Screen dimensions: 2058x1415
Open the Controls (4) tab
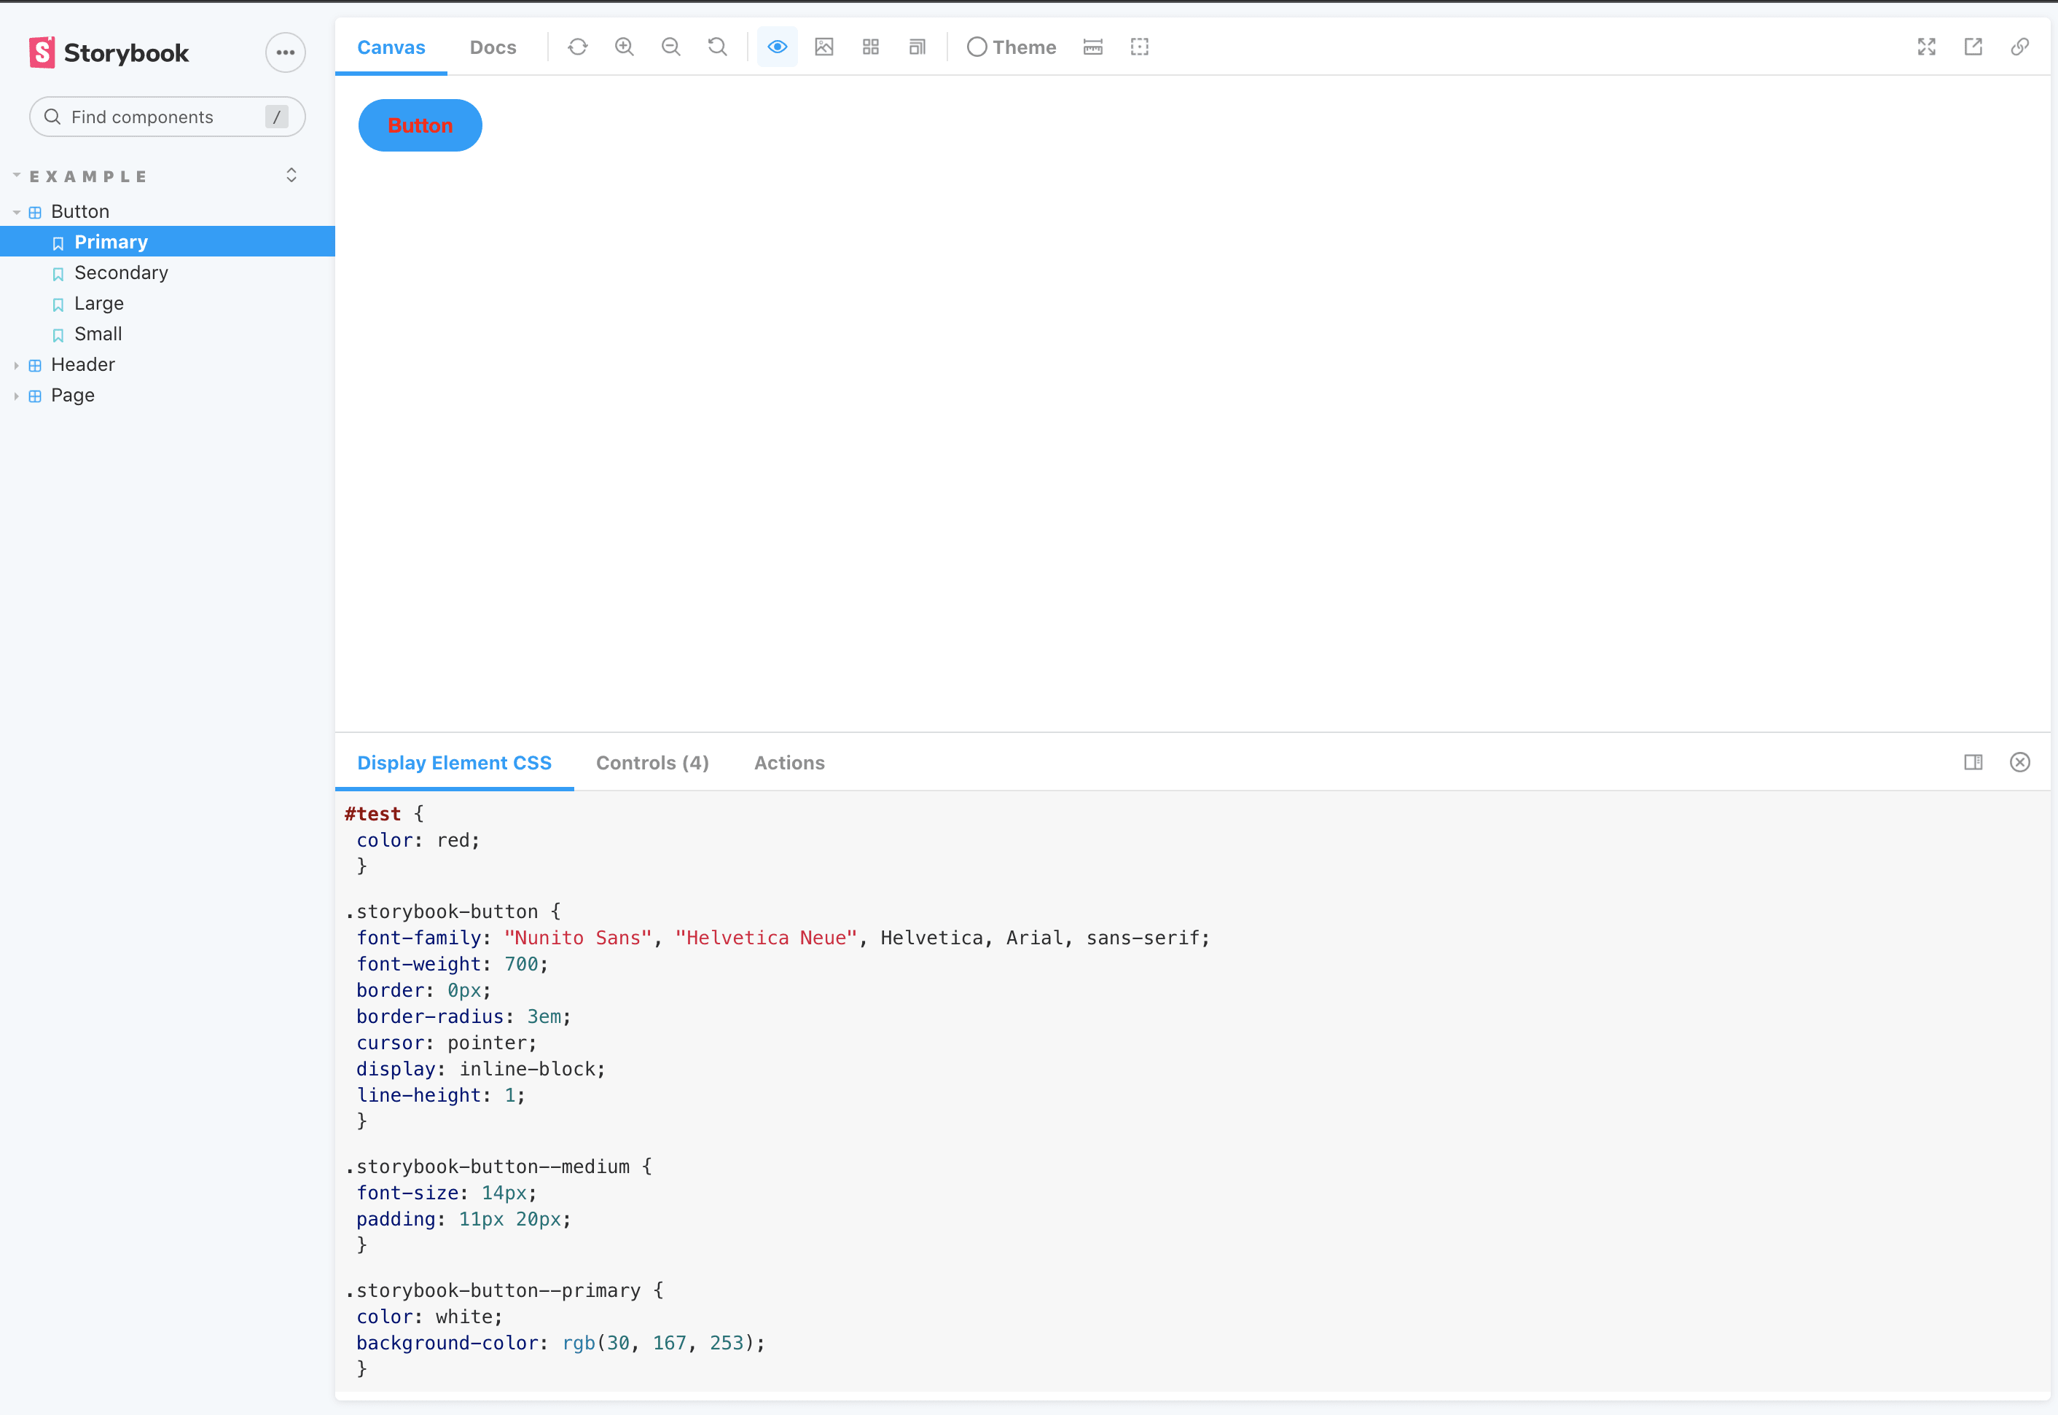(x=652, y=764)
